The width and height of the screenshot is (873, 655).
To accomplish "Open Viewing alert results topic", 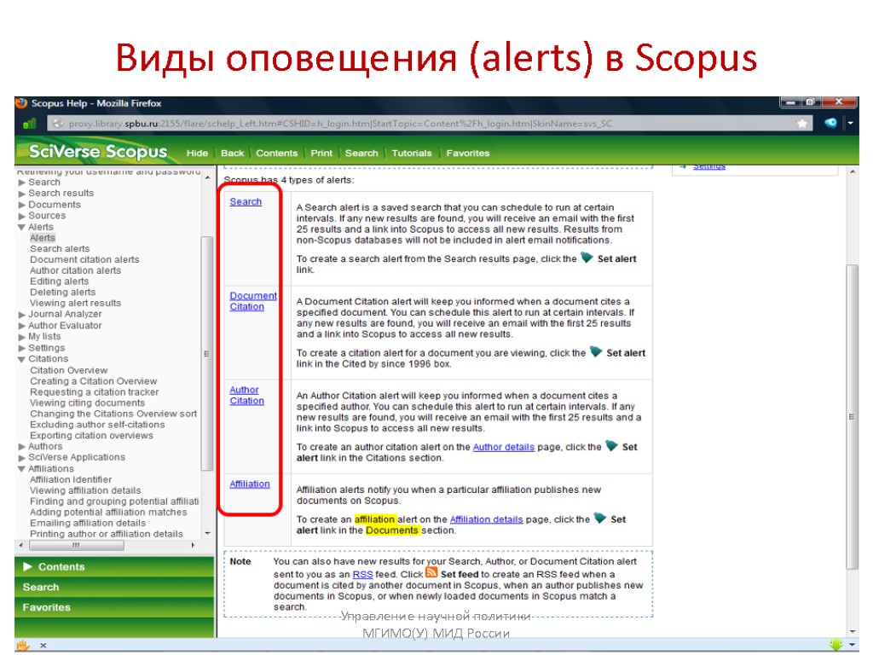I will click(75, 303).
